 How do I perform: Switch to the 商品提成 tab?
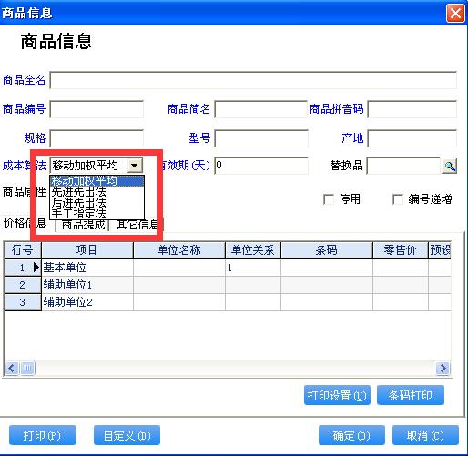point(83,225)
